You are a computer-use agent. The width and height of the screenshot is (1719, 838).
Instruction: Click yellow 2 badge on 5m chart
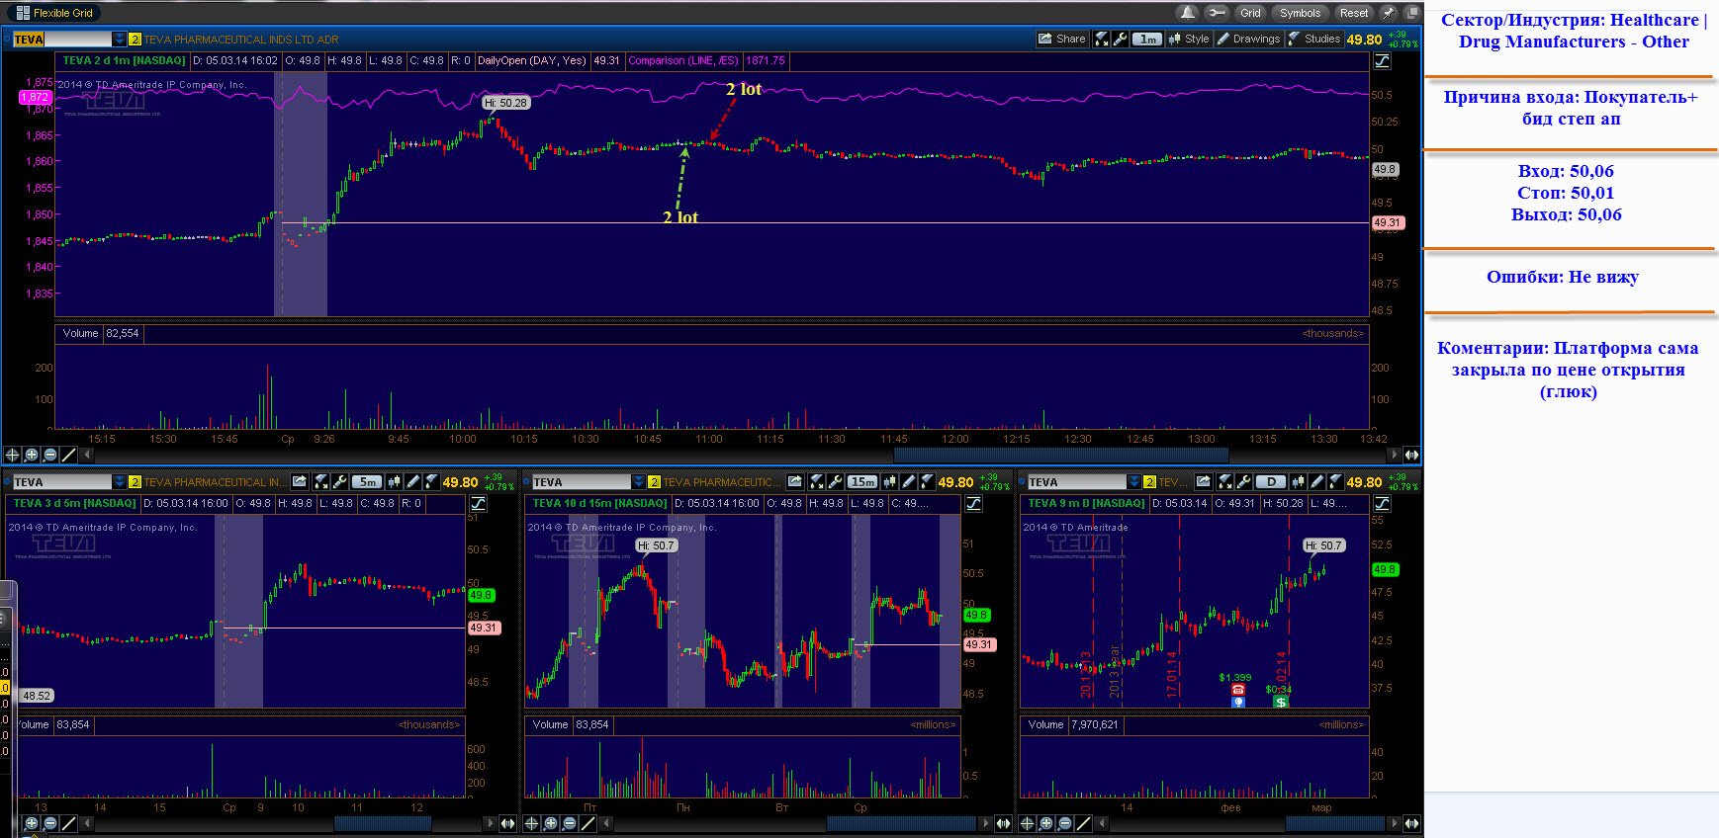136,482
